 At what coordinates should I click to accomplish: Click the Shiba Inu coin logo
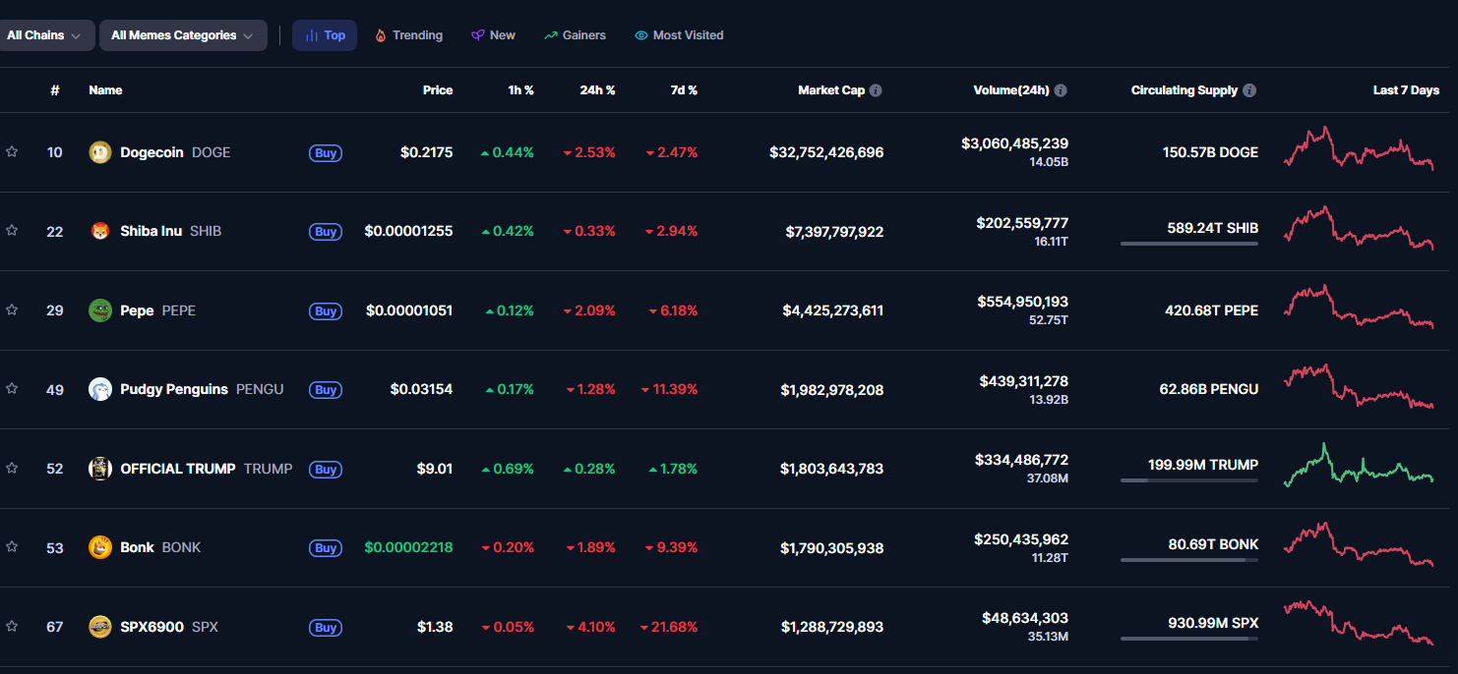pos(100,231)
